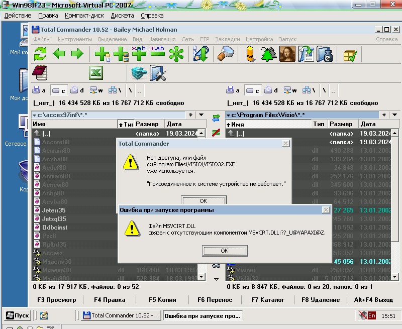This screenshot has width=402, height=329.
Task: Sort right panel by Размер column
Action: point(343,124)
